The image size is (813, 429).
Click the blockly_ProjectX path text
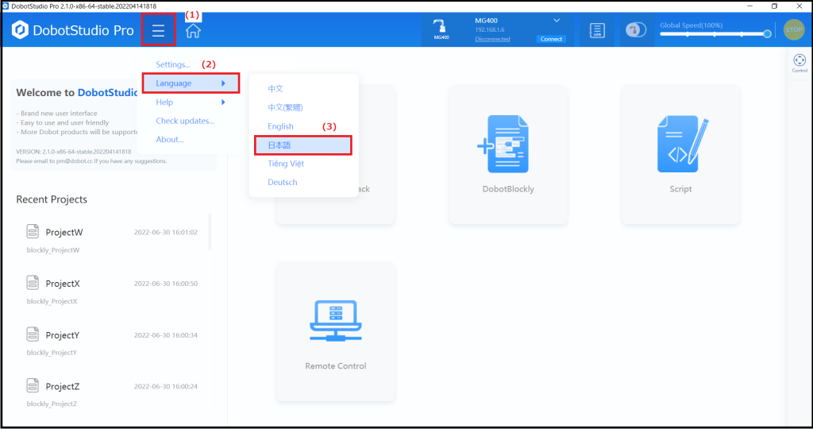52,301
